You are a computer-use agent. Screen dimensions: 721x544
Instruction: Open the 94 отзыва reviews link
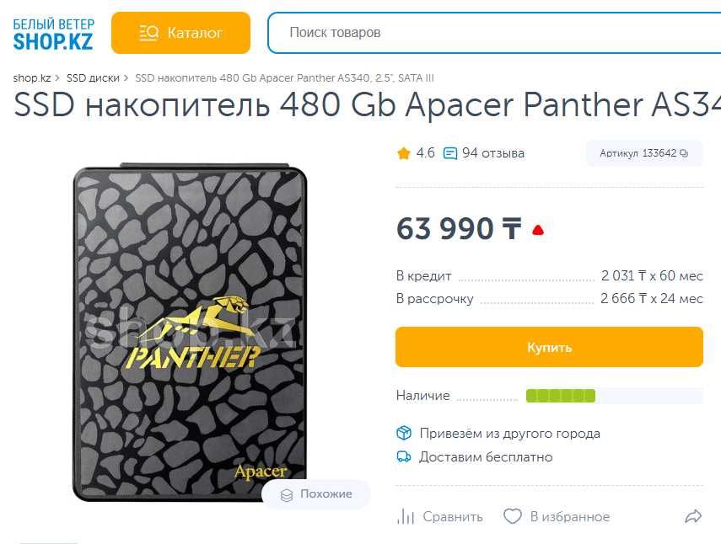[x=493, y=153]
